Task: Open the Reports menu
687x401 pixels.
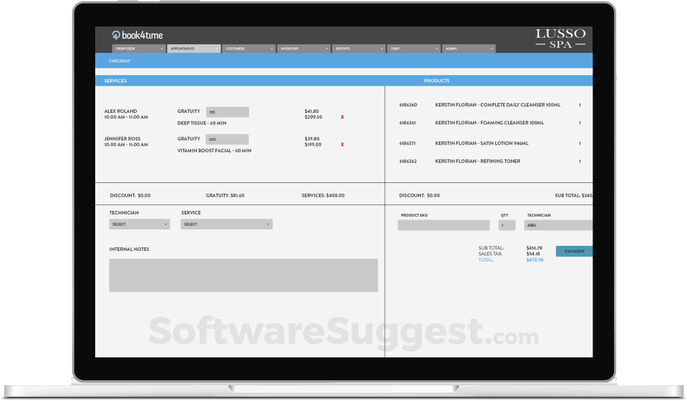Action: pos(359,49)
